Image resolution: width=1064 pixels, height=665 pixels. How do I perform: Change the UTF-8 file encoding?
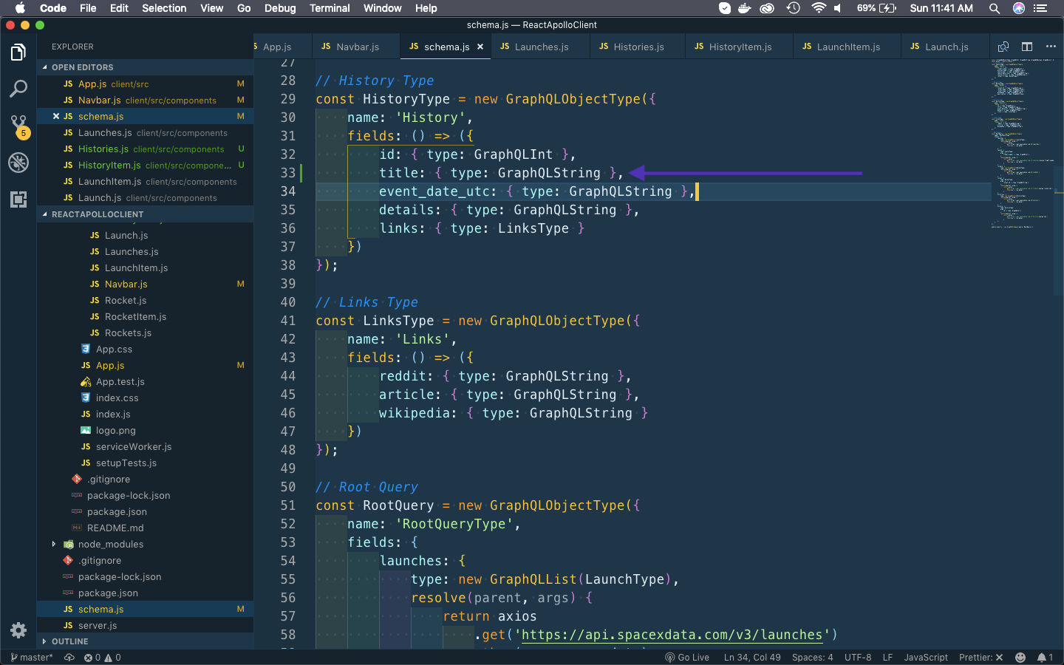tap(858, 658)
